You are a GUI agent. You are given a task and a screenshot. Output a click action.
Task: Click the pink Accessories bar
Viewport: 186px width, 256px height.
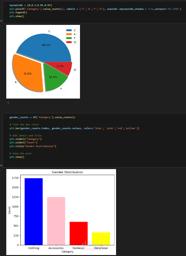56,221
